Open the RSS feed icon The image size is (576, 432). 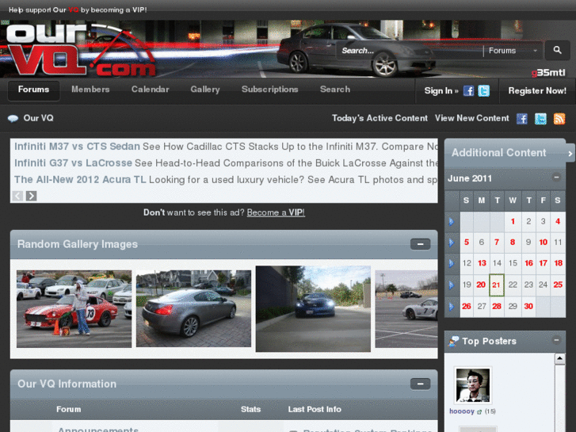click(559, 119)
